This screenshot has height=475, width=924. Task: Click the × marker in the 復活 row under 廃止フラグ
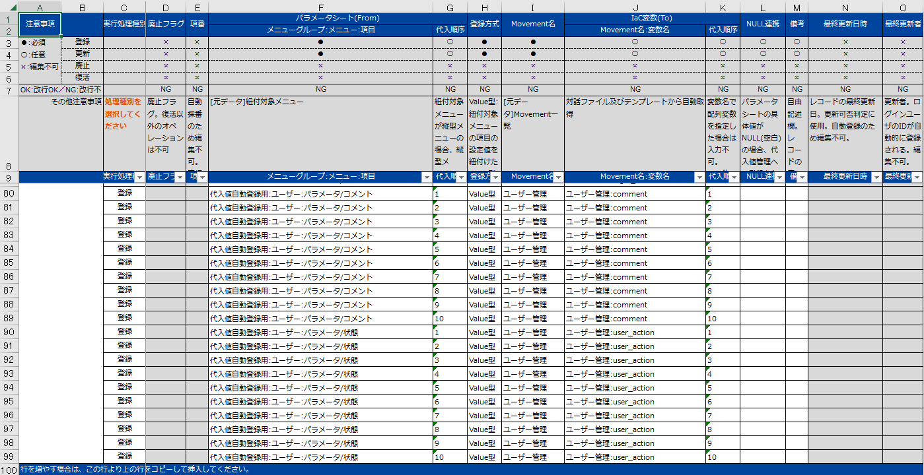pos(166,77)
